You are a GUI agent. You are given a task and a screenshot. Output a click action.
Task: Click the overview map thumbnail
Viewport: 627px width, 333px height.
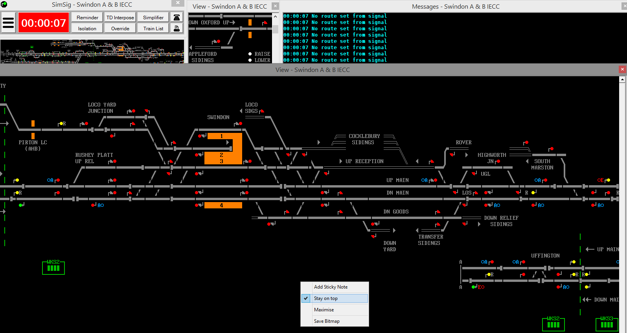pyautogui.click(x=92, y=51)
